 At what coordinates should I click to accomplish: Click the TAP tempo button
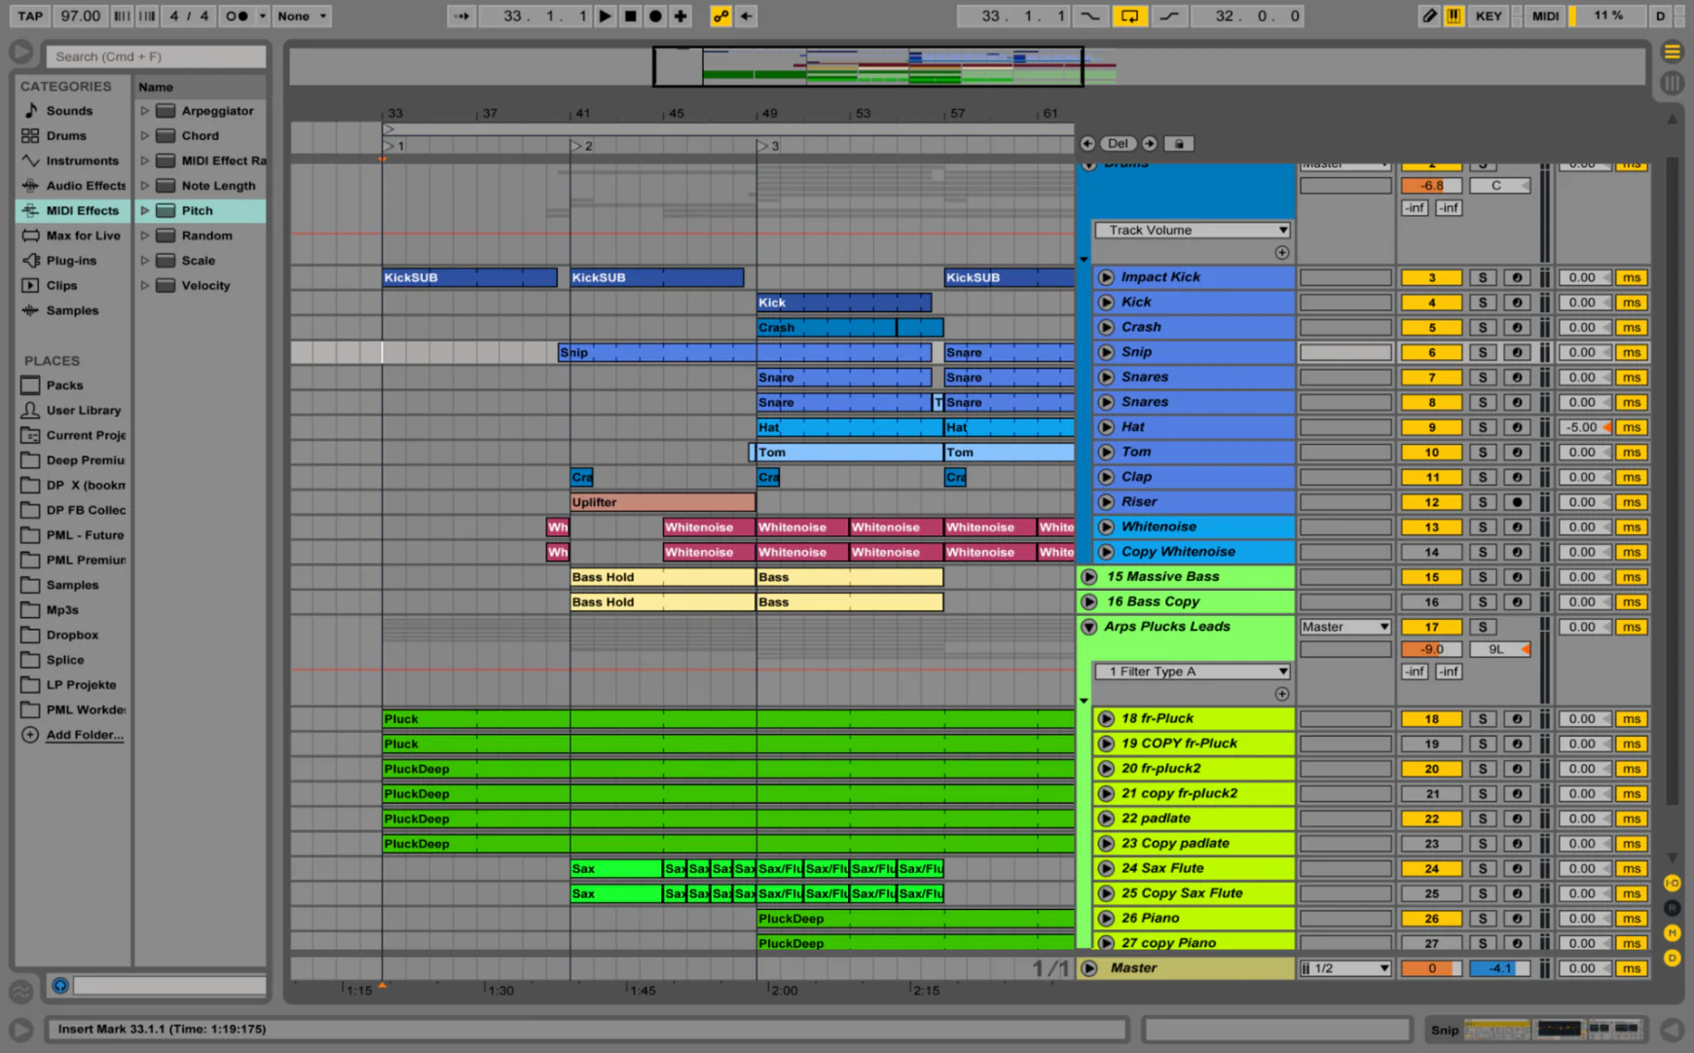pos(30,16)
